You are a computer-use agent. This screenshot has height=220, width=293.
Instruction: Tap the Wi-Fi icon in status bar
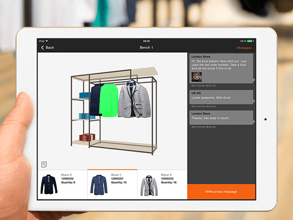[46, 41]
